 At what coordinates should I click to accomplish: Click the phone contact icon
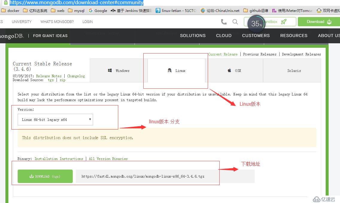[x=224, y=21]
